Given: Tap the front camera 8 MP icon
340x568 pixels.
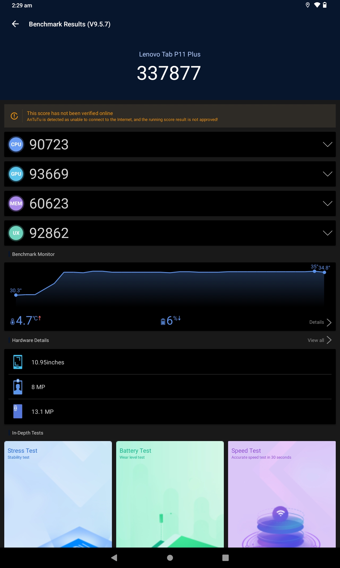Looking at the screenshot, I should click(x=18, y=387).
